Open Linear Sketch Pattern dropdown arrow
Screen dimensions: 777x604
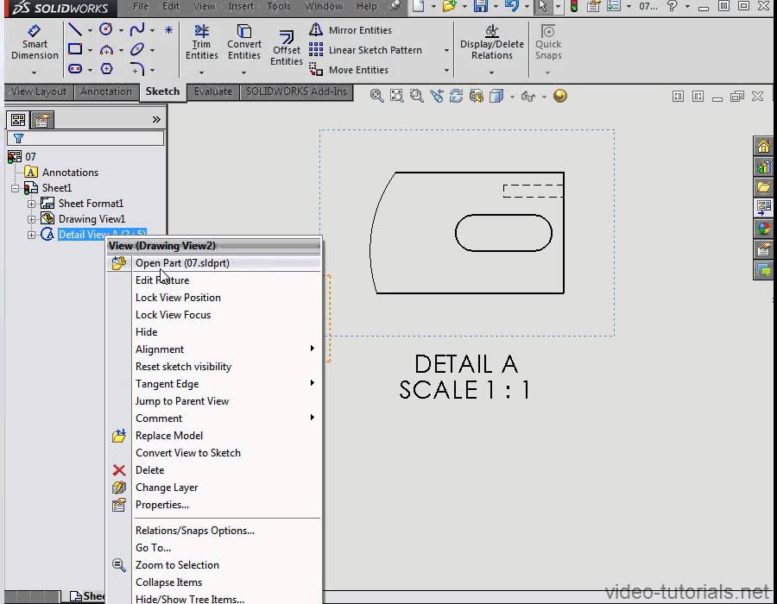click(446, 51)
